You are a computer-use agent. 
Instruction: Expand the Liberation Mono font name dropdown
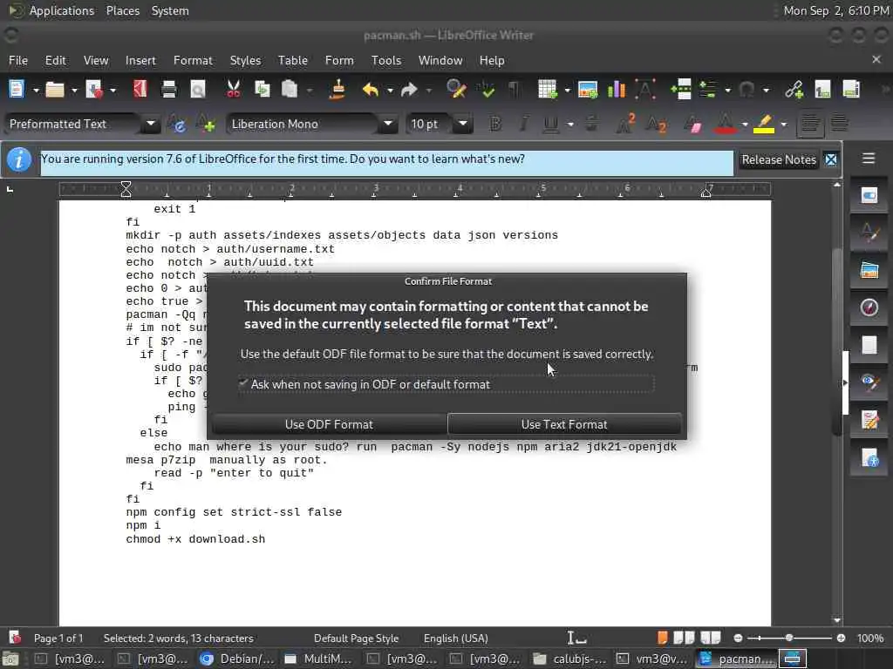tap(388, 124)
